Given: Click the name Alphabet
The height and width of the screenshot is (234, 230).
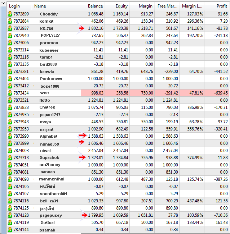Looking at the screenshot, I should coord(48,136).
